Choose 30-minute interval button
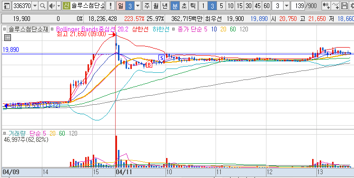 click(x=248, y=6)
